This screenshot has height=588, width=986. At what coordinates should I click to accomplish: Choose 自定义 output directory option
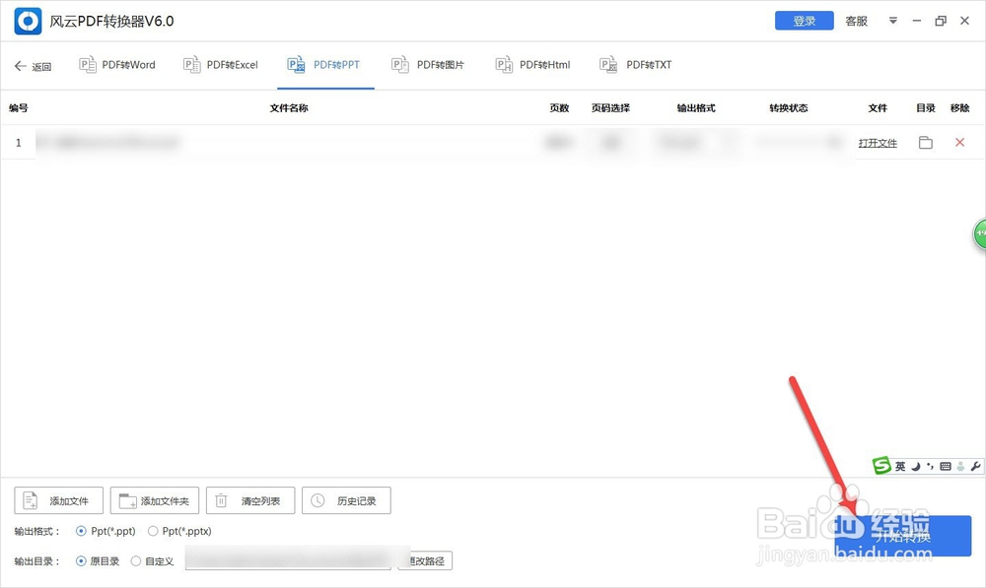tap(152, 561)
